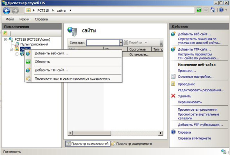Open Справка в Интернете link
The width and height of the screenshot is (230, 155).
tap(194, 138)
